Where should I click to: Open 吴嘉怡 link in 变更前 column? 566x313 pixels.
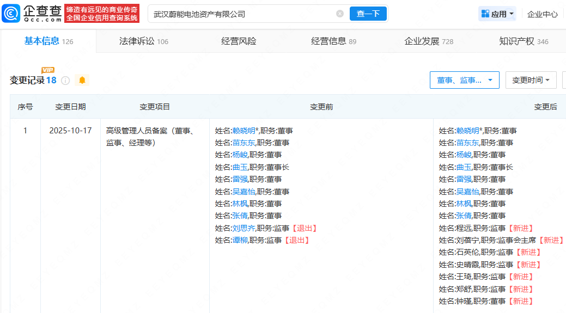pos(244,192)
